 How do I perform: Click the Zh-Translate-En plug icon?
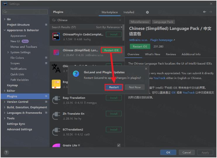(56, 116)
